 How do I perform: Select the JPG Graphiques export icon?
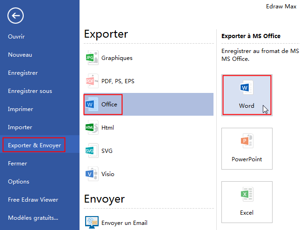90,58
